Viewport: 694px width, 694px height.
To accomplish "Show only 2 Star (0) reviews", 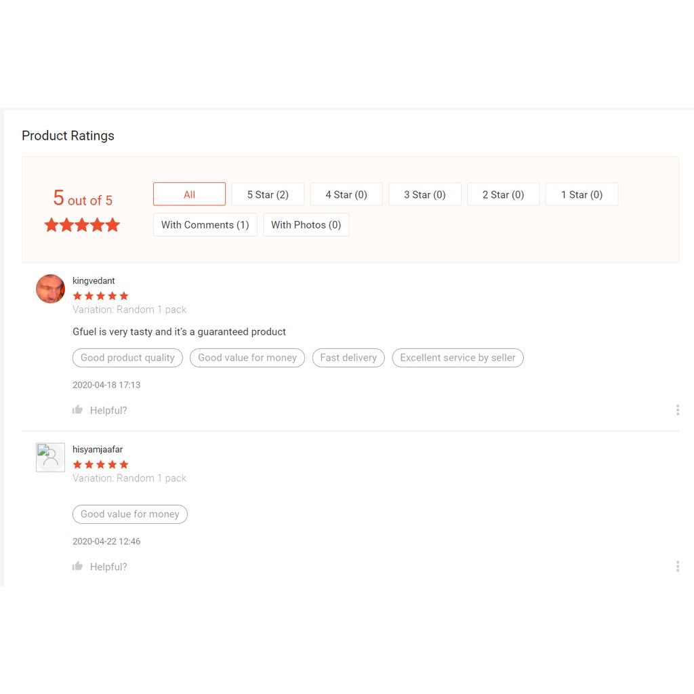I will click(x=504, y=195).
